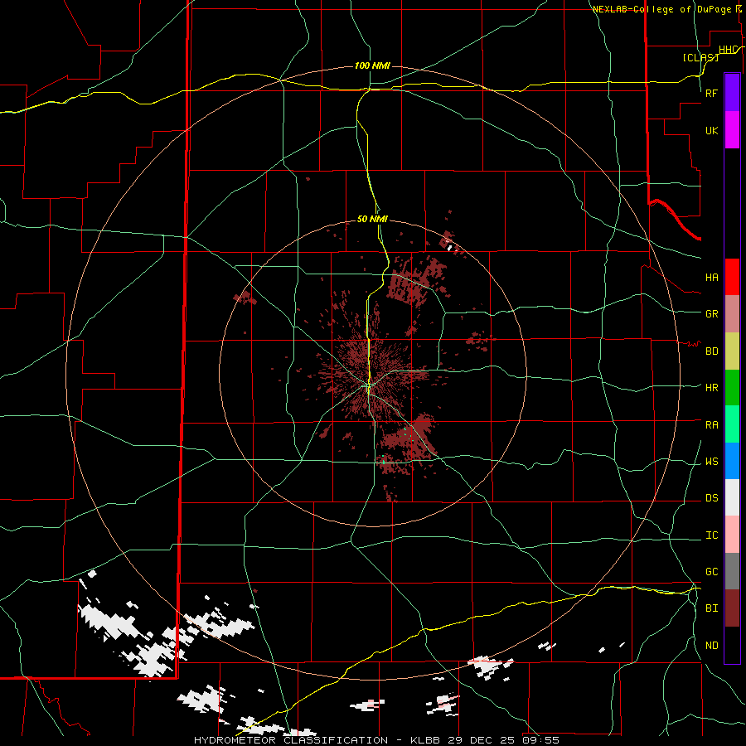The width and height of the screenshot is (746, 746).
Task: Select the BD legend label
Action: coord(711,351)
